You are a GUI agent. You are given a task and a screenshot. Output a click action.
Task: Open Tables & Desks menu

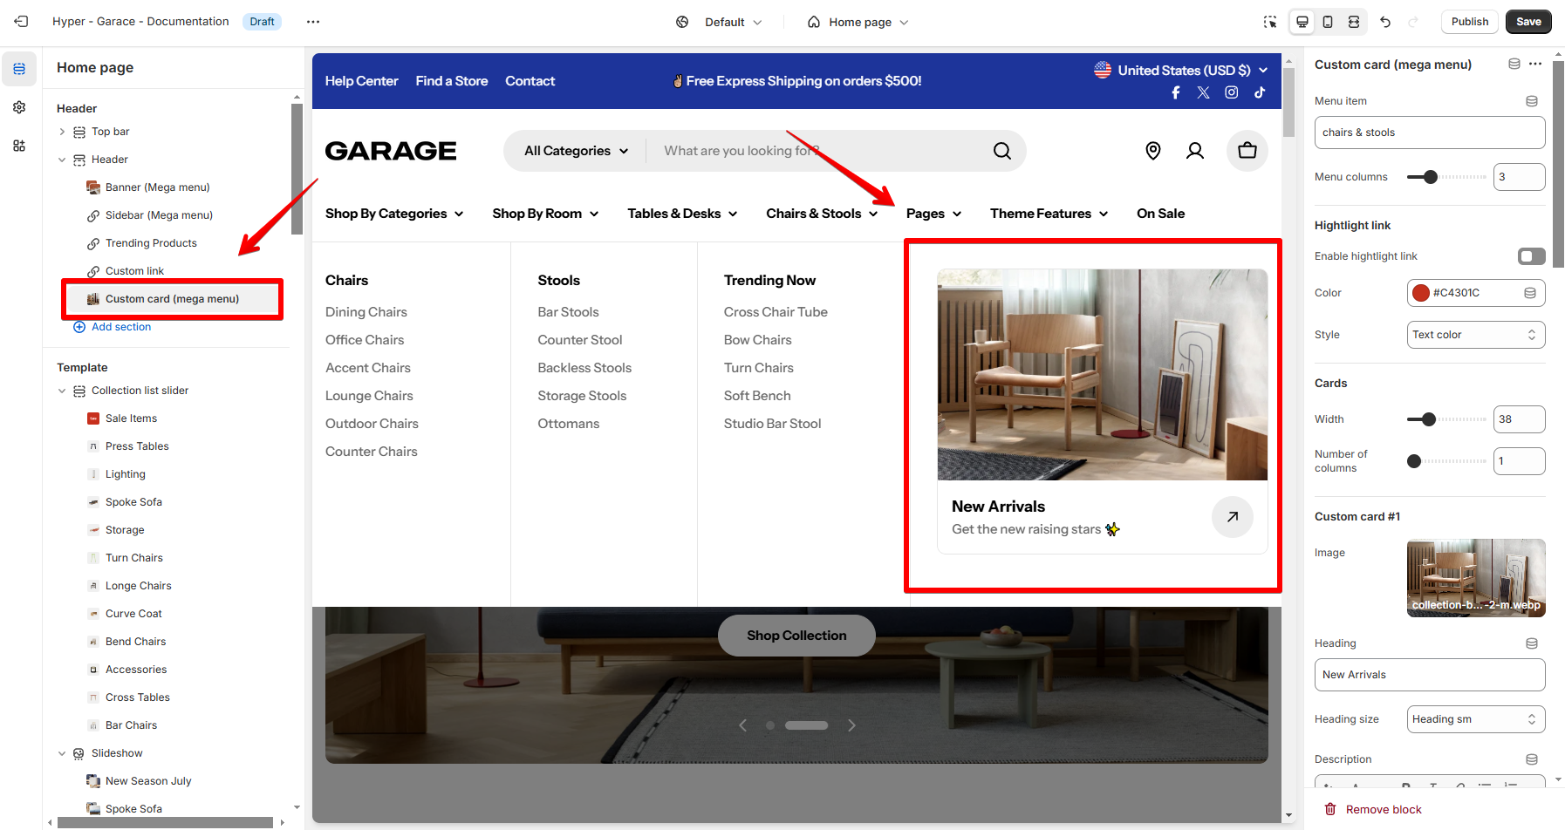pos(682,214)
